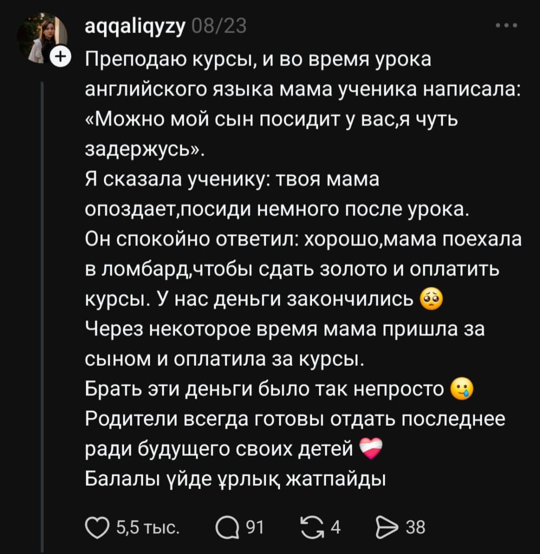View the 5,5 тыс. likes count
Image resolution: width=540 pixels, height=554 pixels.
point(148,526)
